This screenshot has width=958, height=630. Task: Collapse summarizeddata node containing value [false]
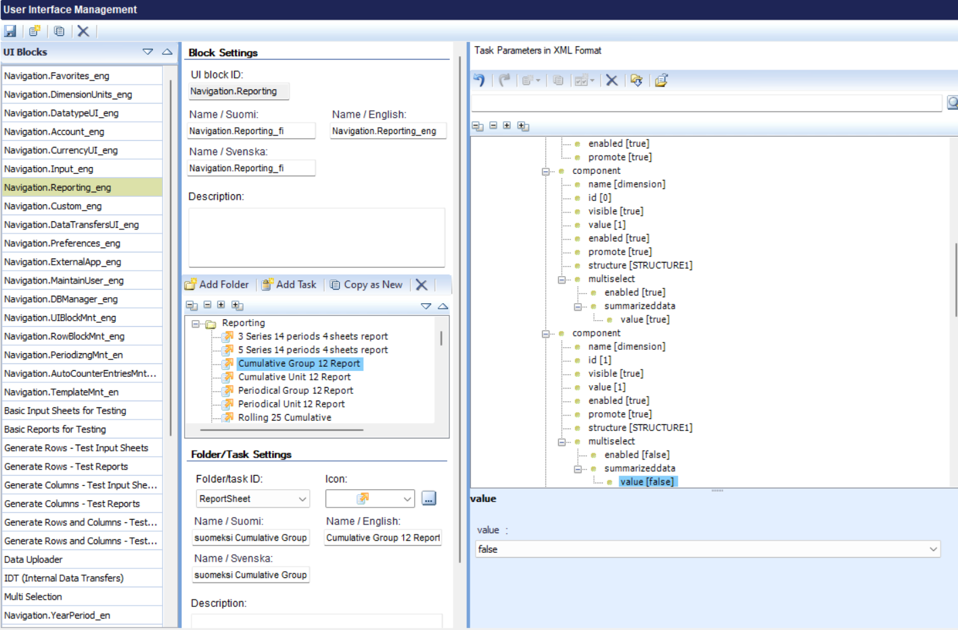tap(578, 469)
